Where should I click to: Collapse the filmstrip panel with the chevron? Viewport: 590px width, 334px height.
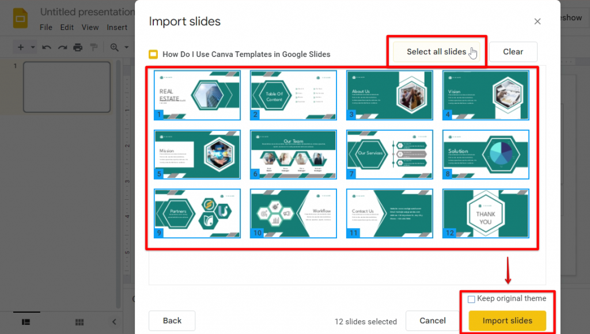pos(114,322)
